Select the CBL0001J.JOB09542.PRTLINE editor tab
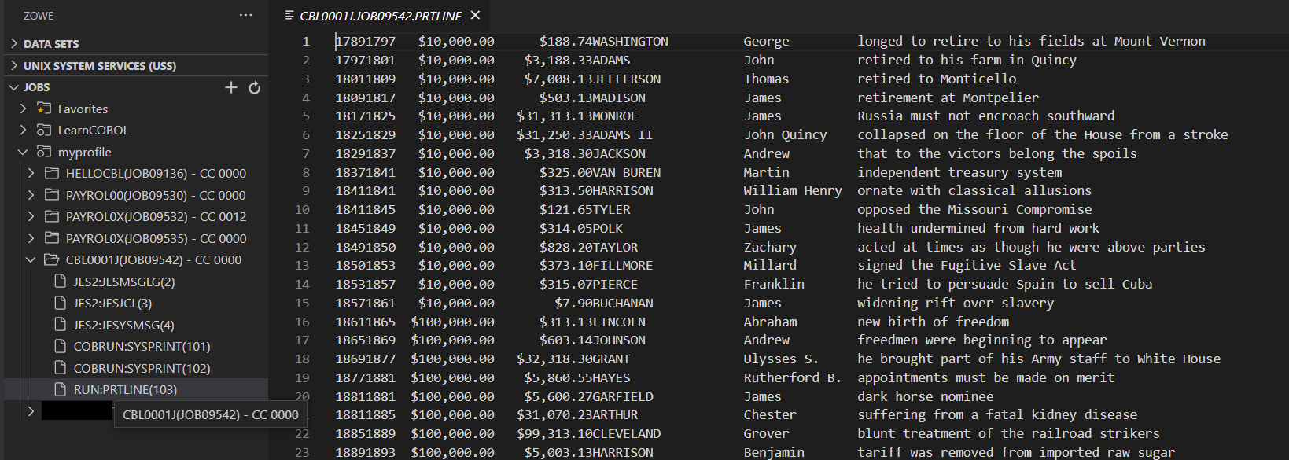 pos(381,16)
